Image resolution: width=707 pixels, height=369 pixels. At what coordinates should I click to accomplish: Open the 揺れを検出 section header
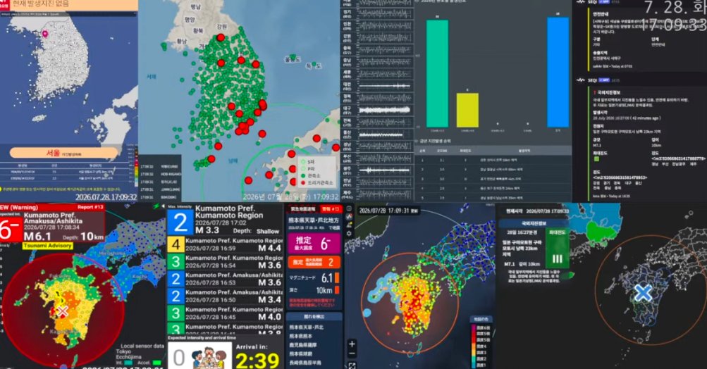pyautogui.click(x=314, y=317)
